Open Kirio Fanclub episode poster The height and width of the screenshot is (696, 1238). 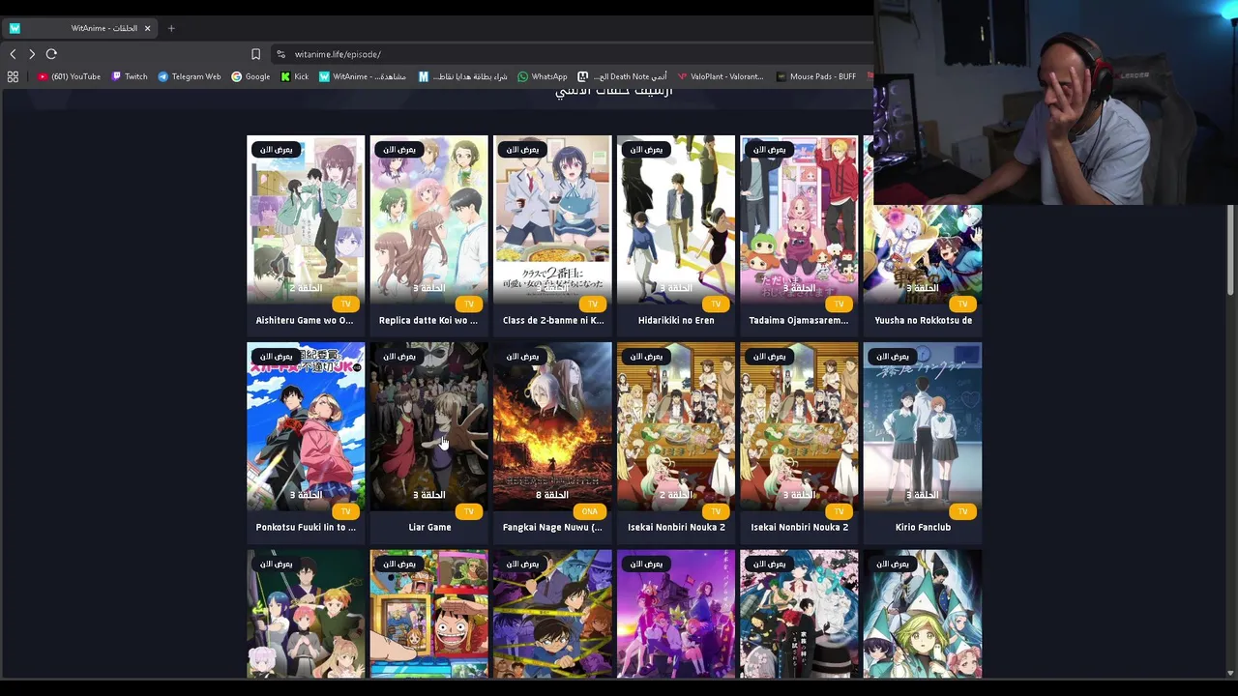(923, 426)
